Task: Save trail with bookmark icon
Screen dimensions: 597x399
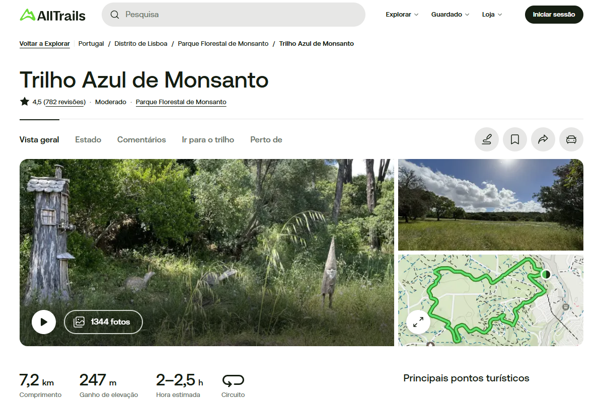Action: click(515, 139)
